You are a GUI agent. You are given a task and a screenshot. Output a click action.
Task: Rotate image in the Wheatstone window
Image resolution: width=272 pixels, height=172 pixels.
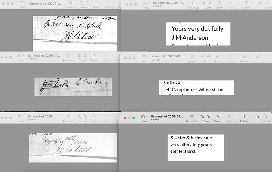244,57
